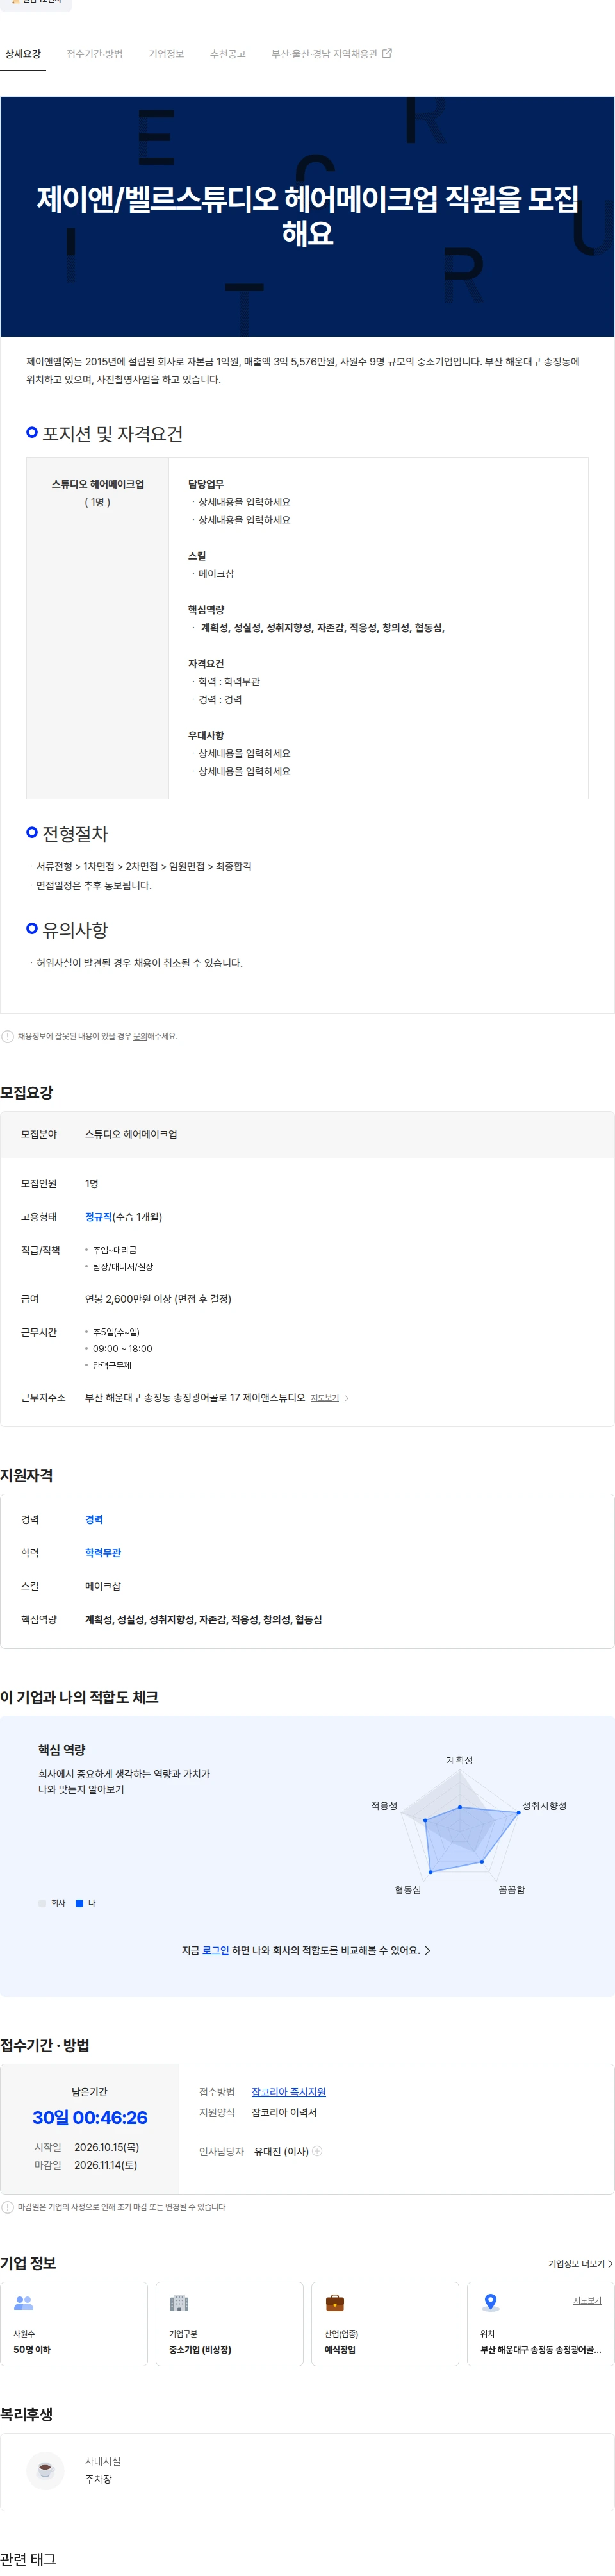Click 연봉 2,600만원 이상 salary text
Screen dimensions: 615x2576
[158, 1299]
